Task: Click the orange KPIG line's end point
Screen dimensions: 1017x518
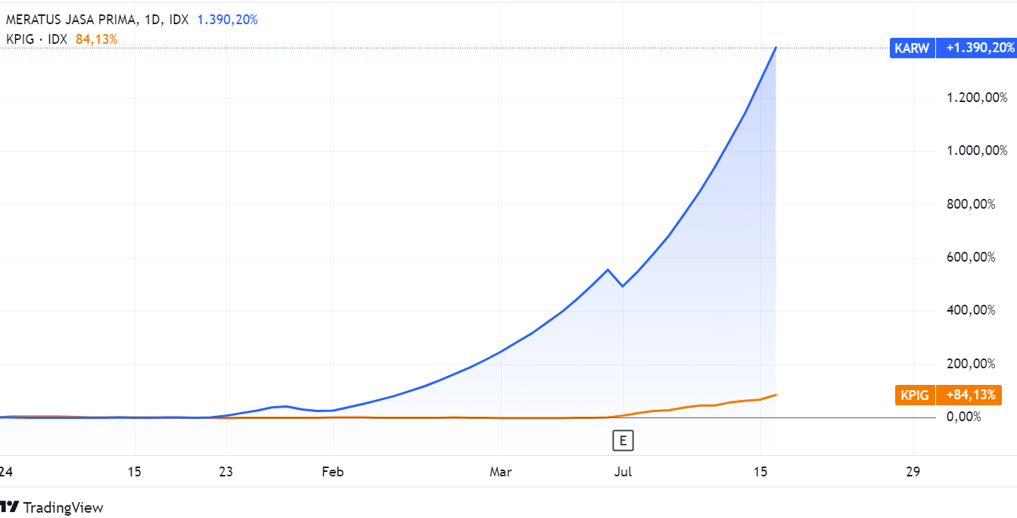Action: click(776, 395)
